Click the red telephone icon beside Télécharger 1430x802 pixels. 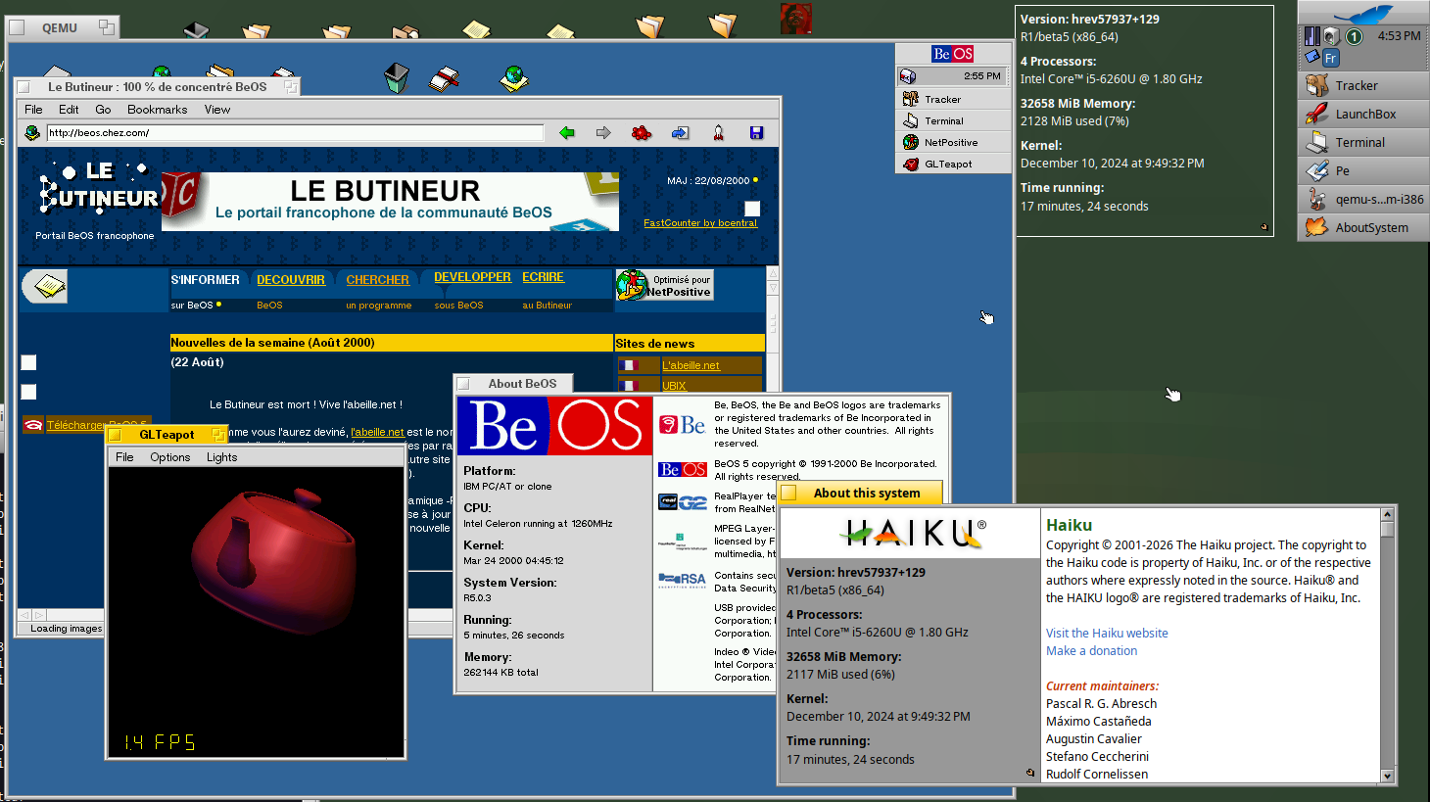33,425
